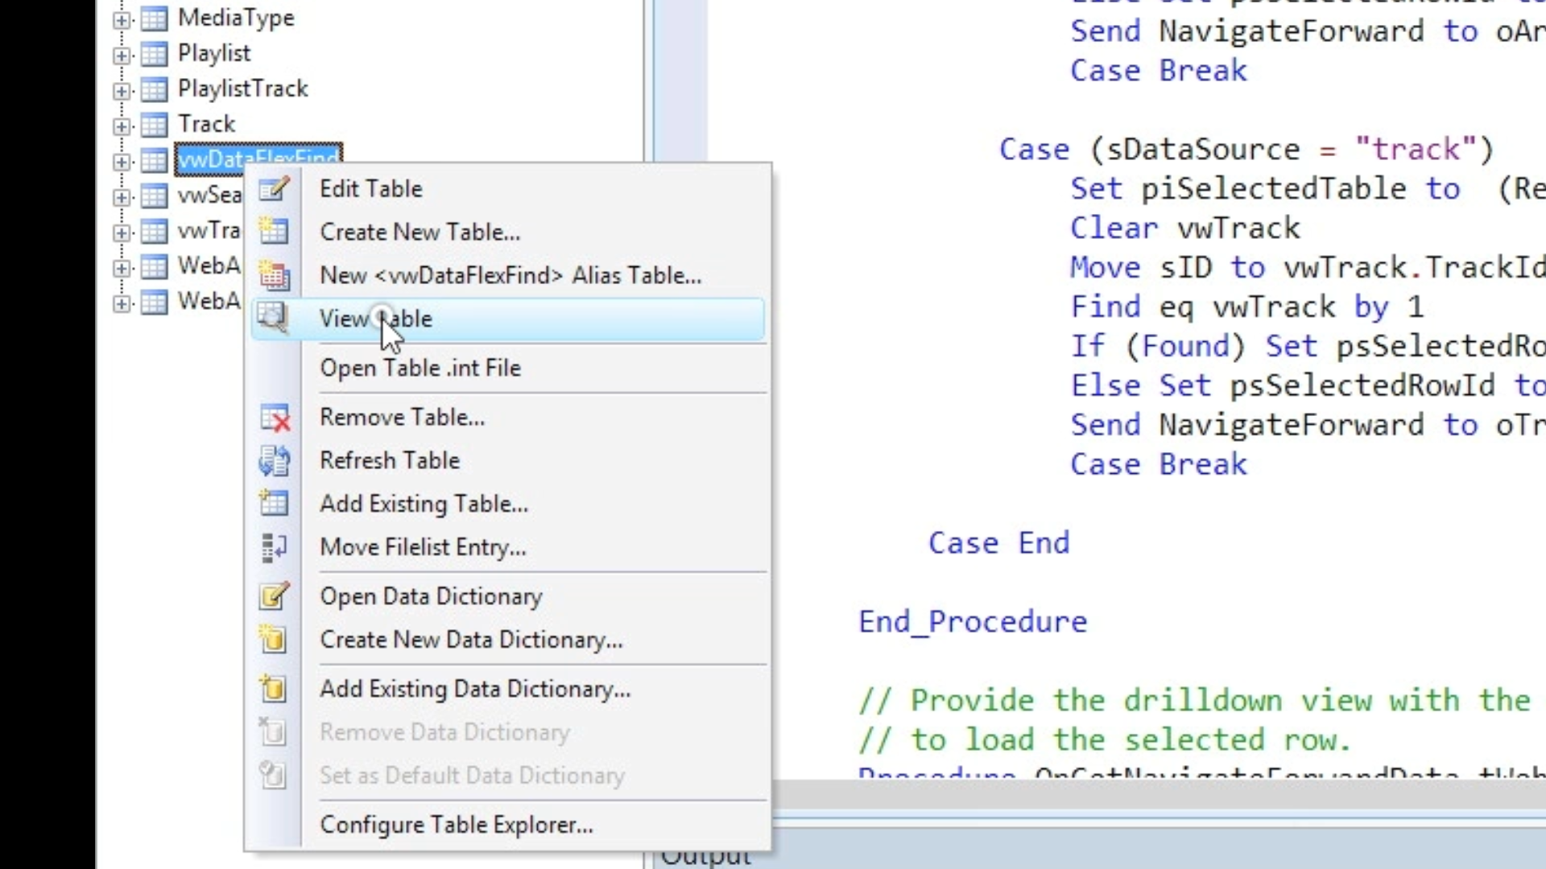Click the Add Existing Data Dictionary icon
The width and height of the screenshot is (1546, 869).
click(x=274, y=689)
